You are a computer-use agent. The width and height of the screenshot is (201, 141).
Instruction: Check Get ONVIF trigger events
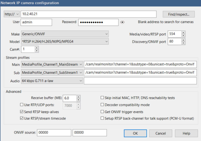[102, 112]
